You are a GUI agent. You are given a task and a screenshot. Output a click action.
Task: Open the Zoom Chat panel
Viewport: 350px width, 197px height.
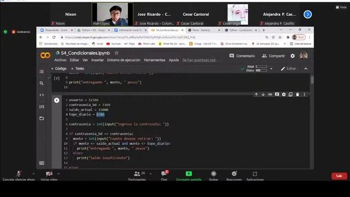164,176
